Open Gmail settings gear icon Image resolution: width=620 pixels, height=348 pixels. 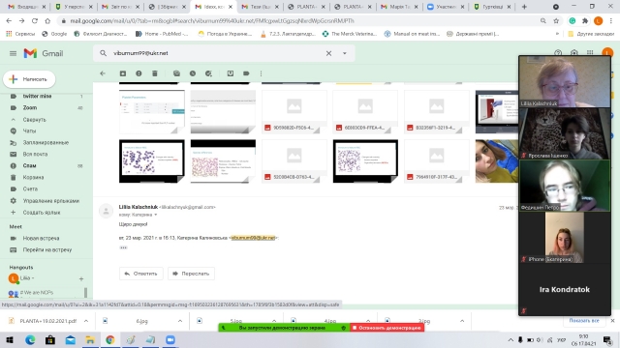click(574, 53)
